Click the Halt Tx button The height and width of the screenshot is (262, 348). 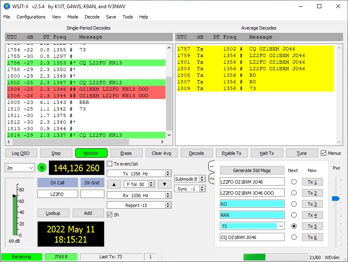click(267, 153)
